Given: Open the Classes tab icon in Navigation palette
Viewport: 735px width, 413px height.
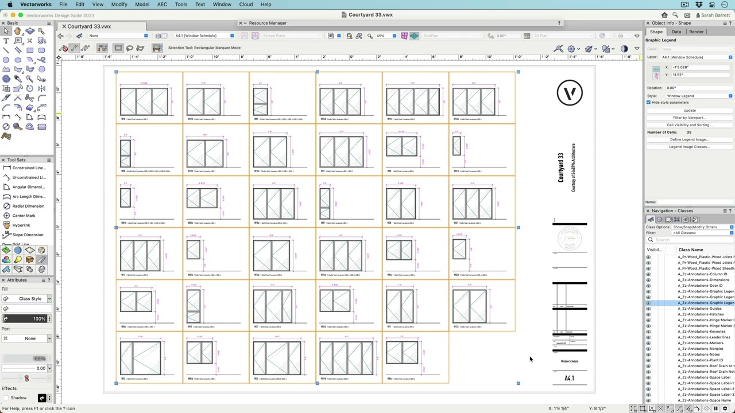Looking at the screenshot, I should tap(651, 220).
